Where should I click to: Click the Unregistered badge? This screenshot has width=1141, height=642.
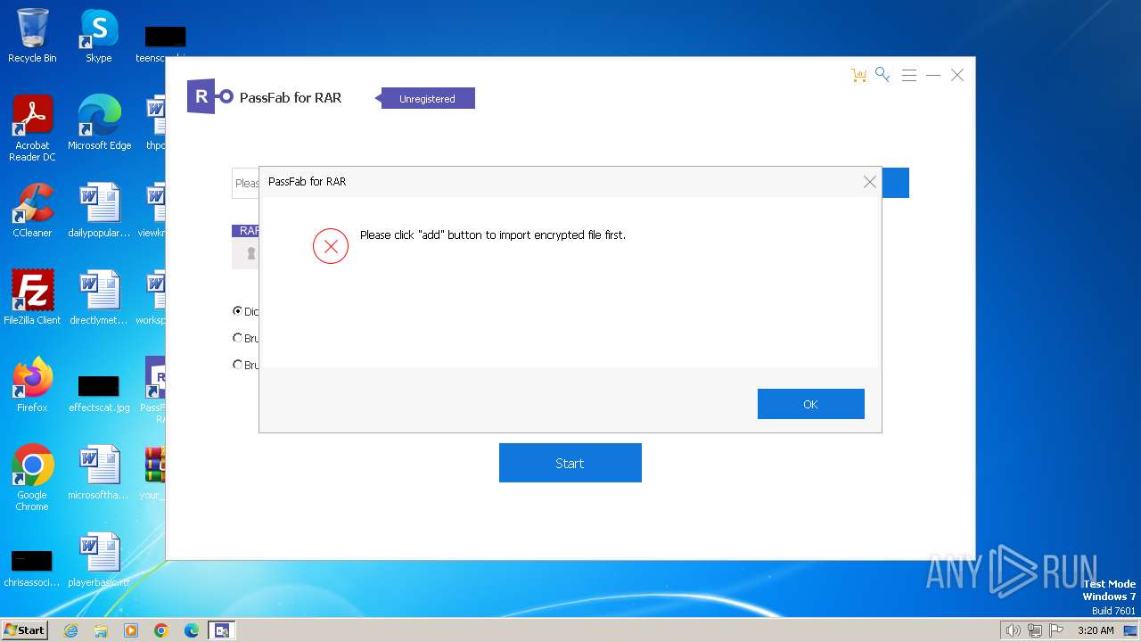(428, 98)
